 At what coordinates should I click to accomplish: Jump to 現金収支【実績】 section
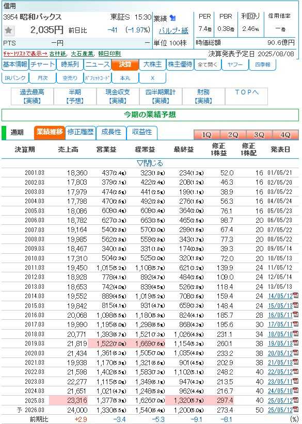pyautogui.click(x=118, y=96)
